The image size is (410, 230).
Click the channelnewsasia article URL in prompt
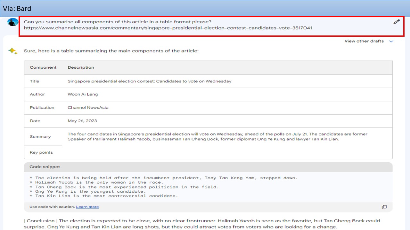click(x=168, y=28)
